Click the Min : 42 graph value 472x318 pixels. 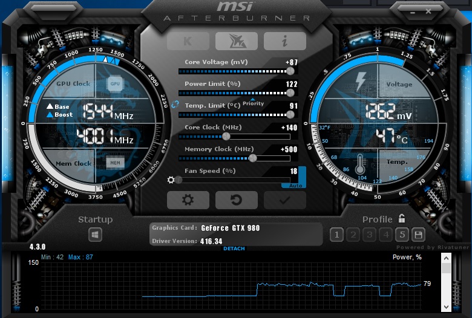53,257
